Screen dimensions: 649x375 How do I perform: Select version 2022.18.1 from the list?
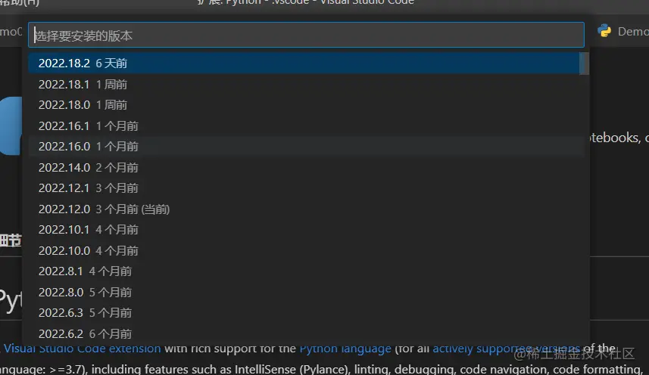point(304,84)
